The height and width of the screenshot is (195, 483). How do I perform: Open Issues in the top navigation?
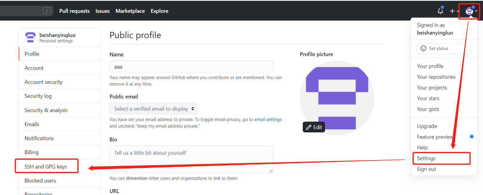pyautogui.click(x=102, y=11)
